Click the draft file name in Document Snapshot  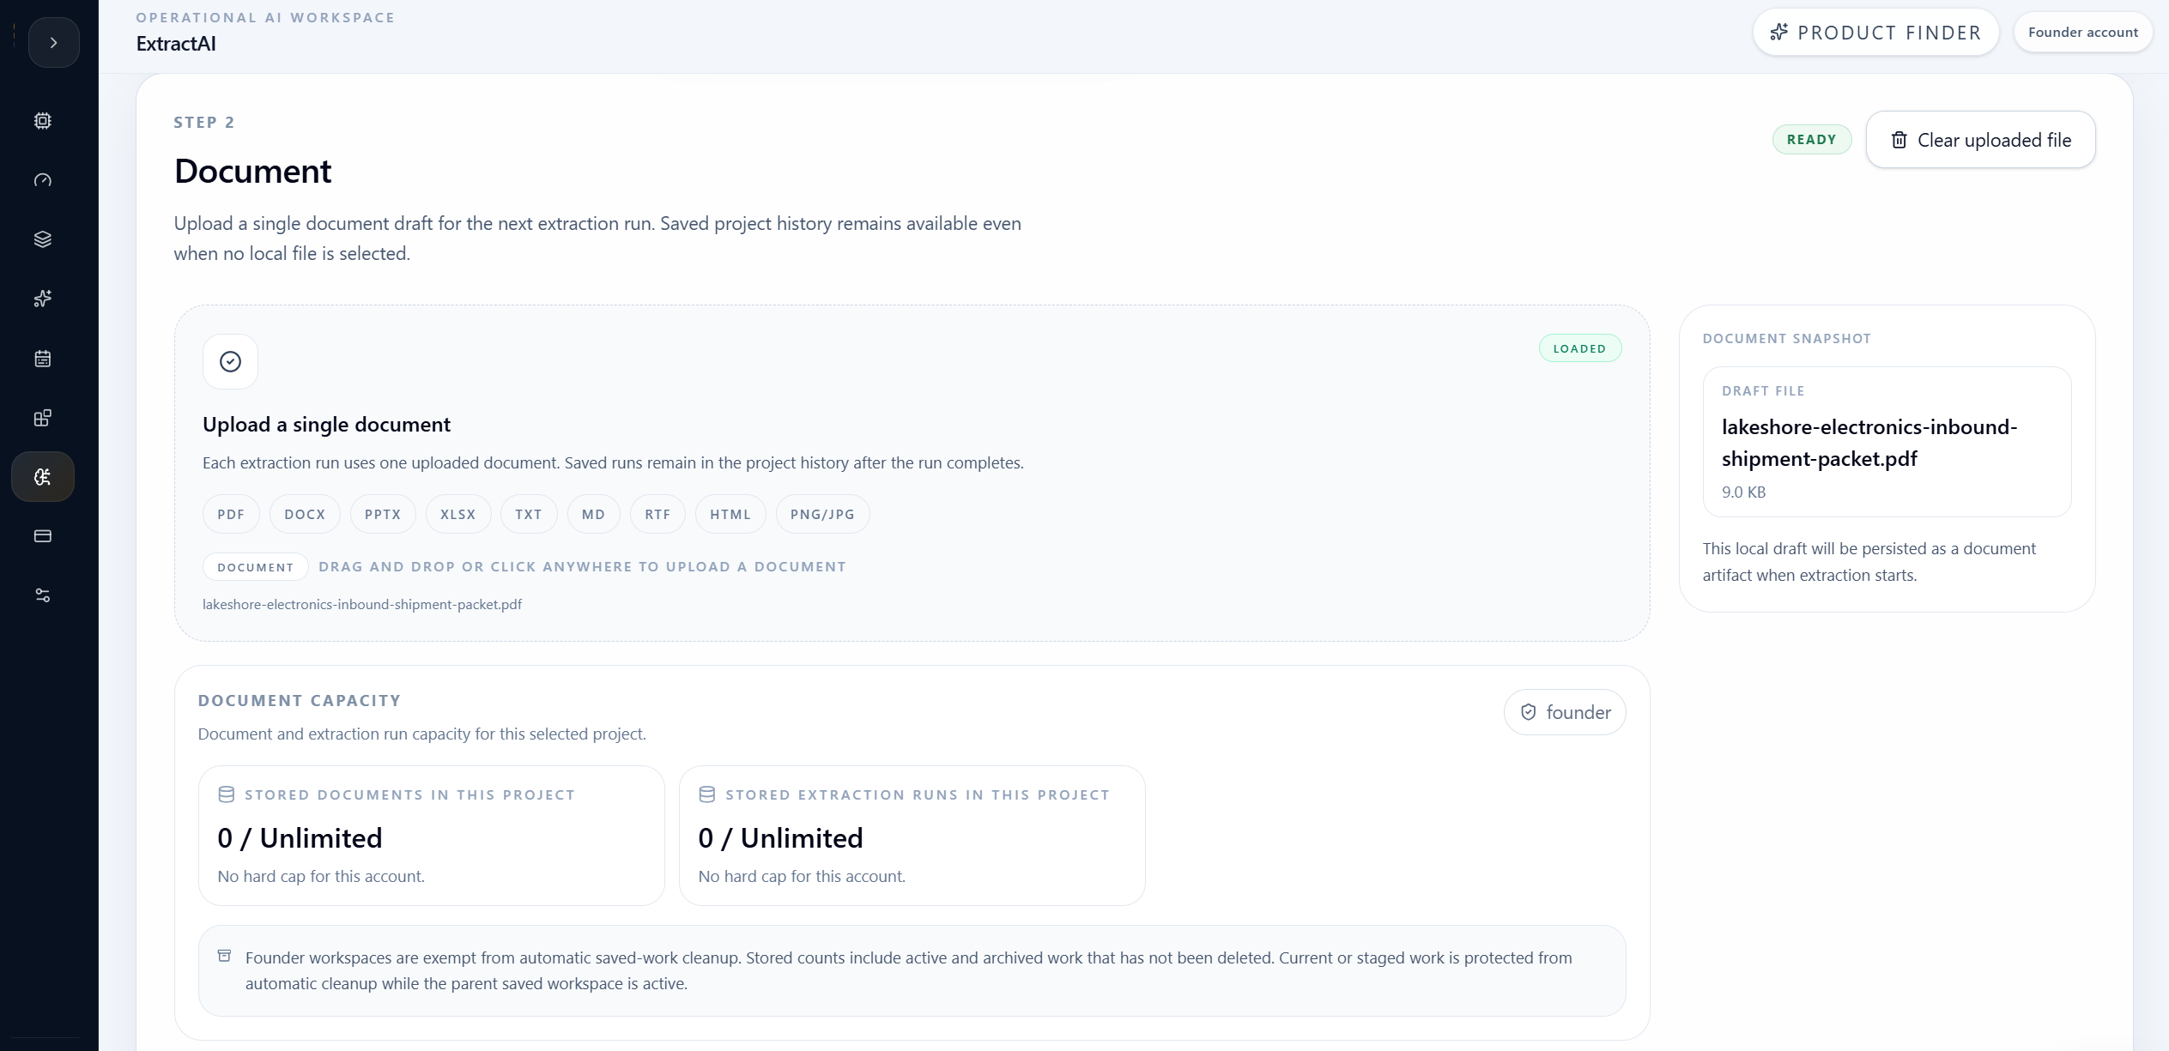coord(1869,443)
